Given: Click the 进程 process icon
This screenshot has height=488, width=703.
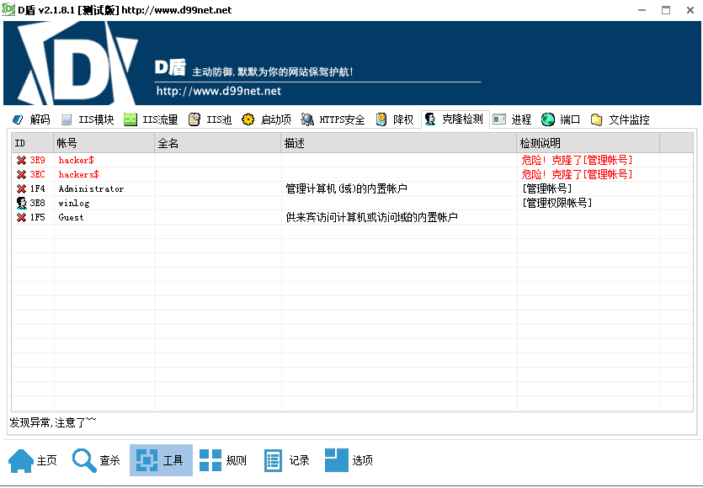Looking at the screenshot, I should pyautogui.click(x=499, y=119).
